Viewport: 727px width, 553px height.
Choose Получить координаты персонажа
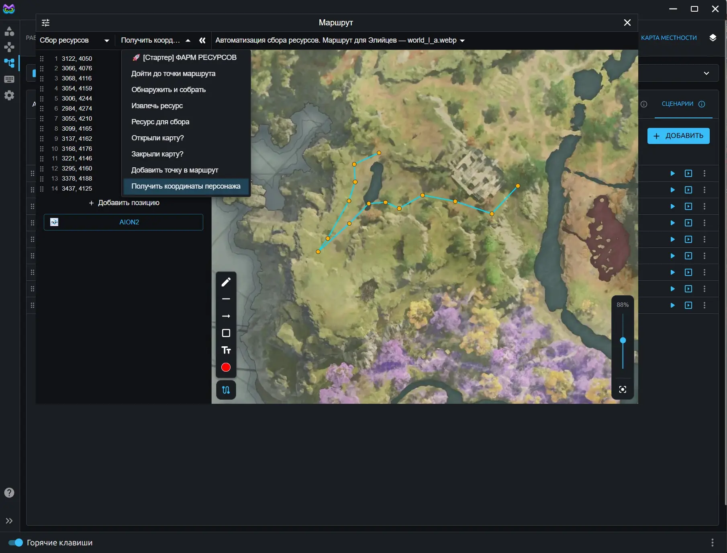[186, 186]
